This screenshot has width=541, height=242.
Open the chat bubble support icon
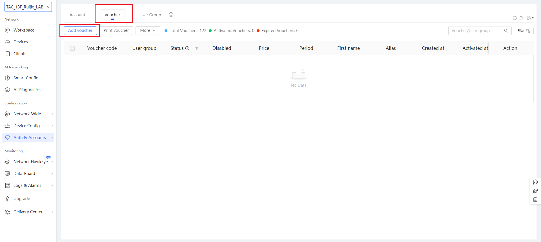[x=535, y=182]
